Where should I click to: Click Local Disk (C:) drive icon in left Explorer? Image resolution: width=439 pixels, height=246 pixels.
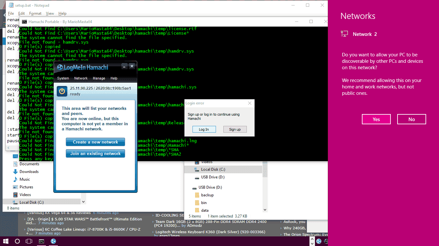tap(15, 202)
